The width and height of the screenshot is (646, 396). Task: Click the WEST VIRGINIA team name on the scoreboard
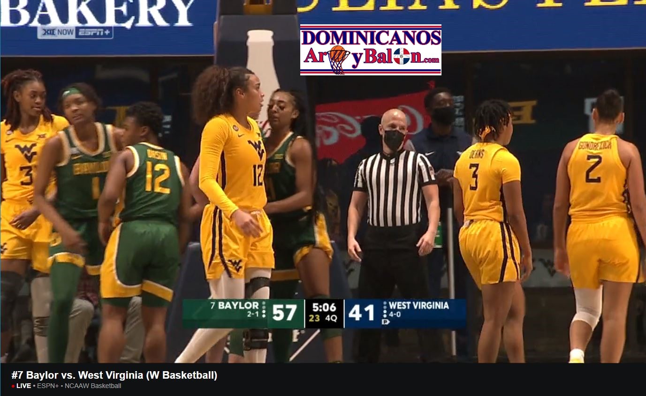coord(418,306)
